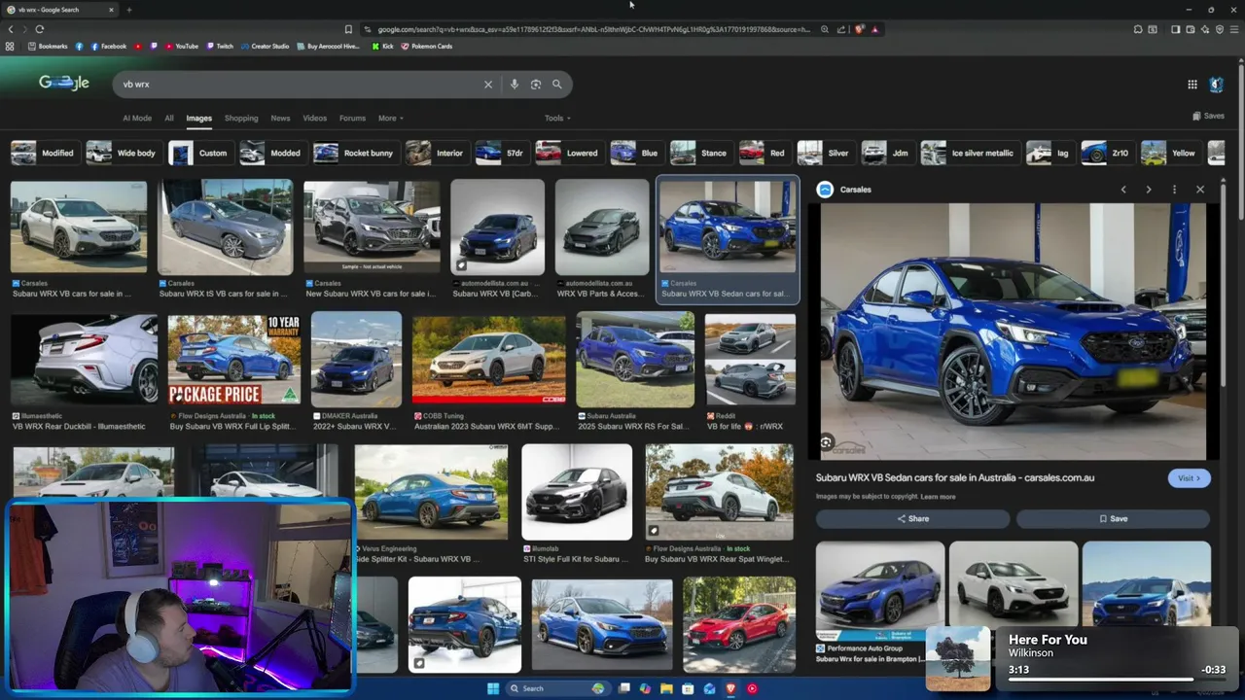Open the Learn more copyright link
Image resolution: width=1245 pixels, height=700 pixels.
[938, 497]
